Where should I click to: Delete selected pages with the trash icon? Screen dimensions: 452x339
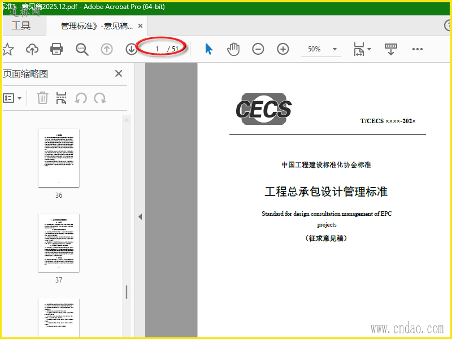point(42,98)
